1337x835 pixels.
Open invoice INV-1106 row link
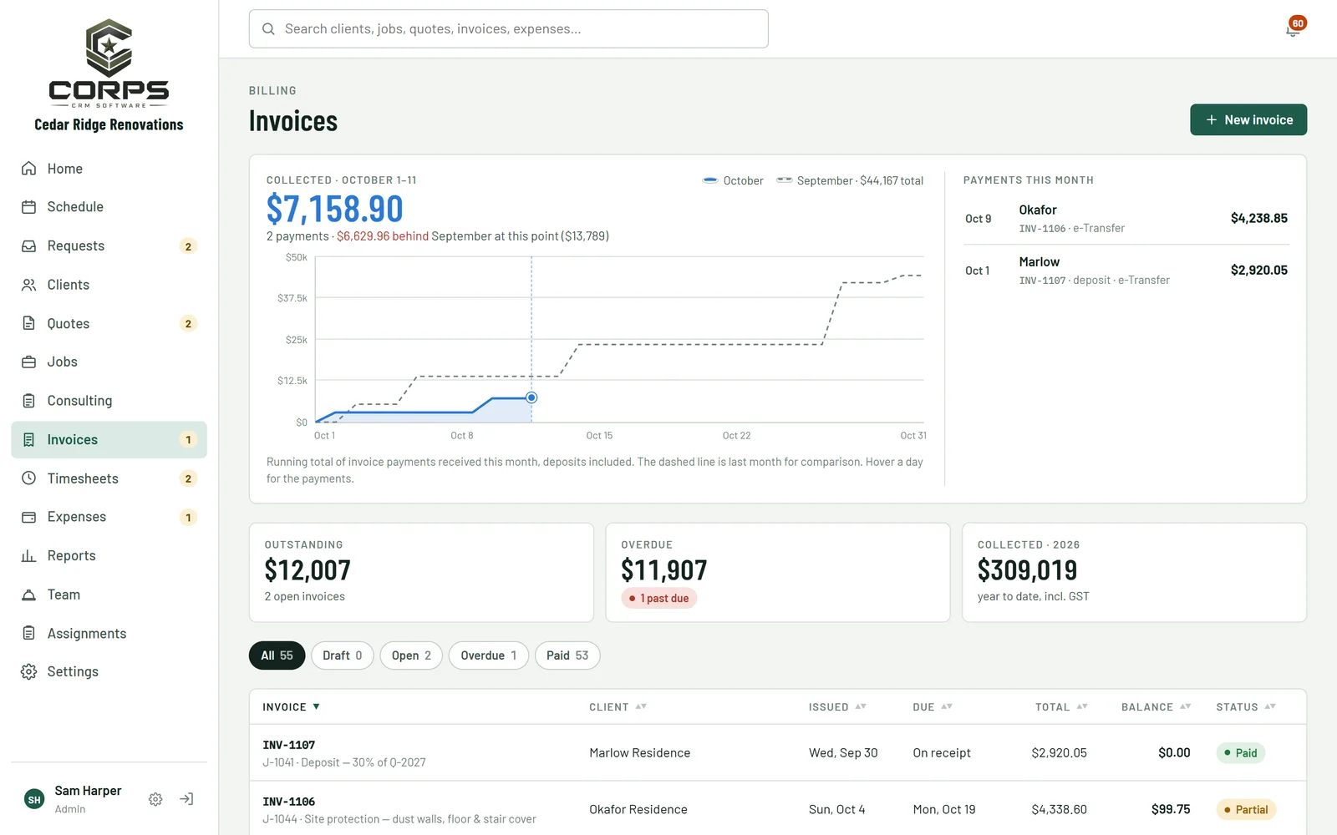[x=289, y=802]
